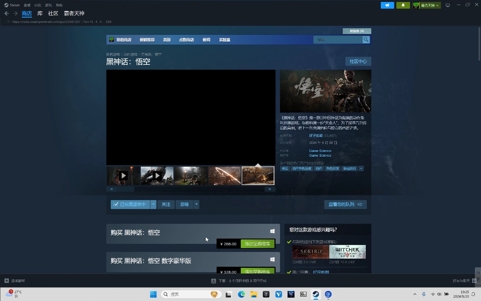Expand the 忽略 dropdown arrow
481x301 pixels.
point(197,204)
